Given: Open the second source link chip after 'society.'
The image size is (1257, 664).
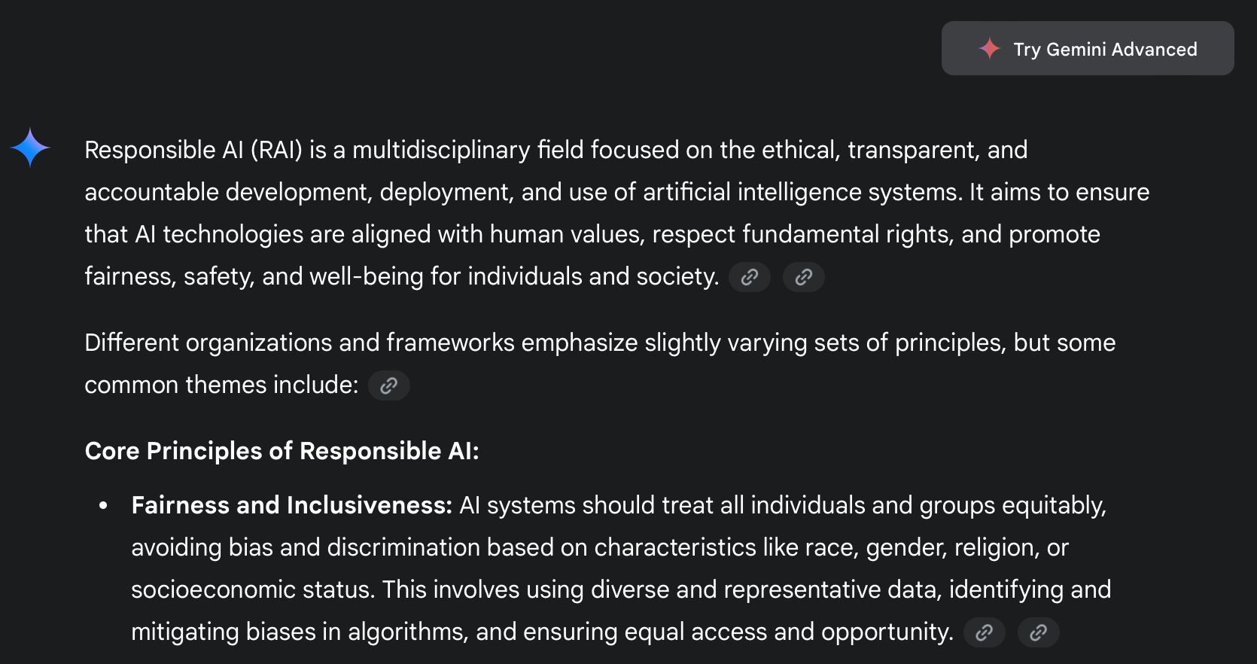Looking at the screenshot, I should coord(803,277).
